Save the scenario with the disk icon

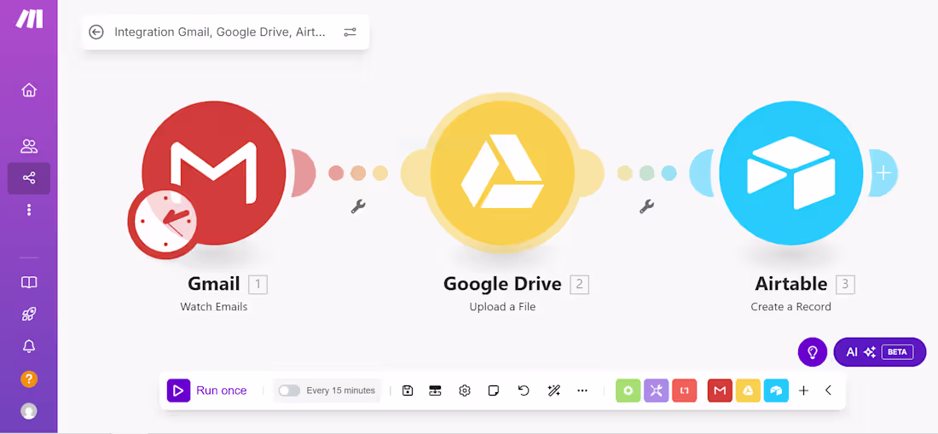point(408,391)
